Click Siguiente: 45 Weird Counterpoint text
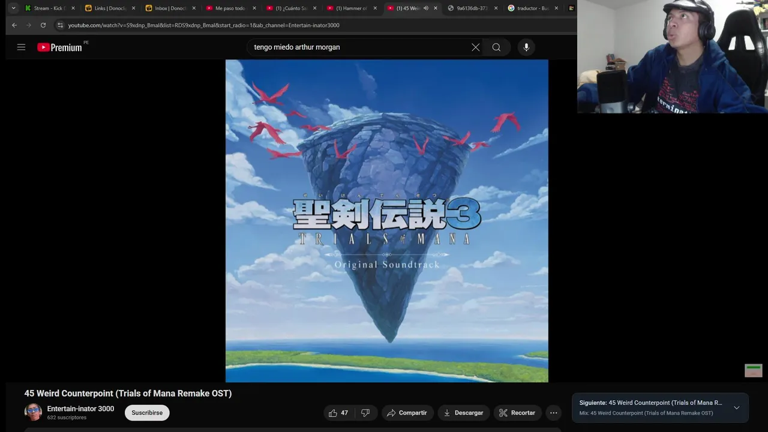768x432 pixels. [x=650, y=403]
